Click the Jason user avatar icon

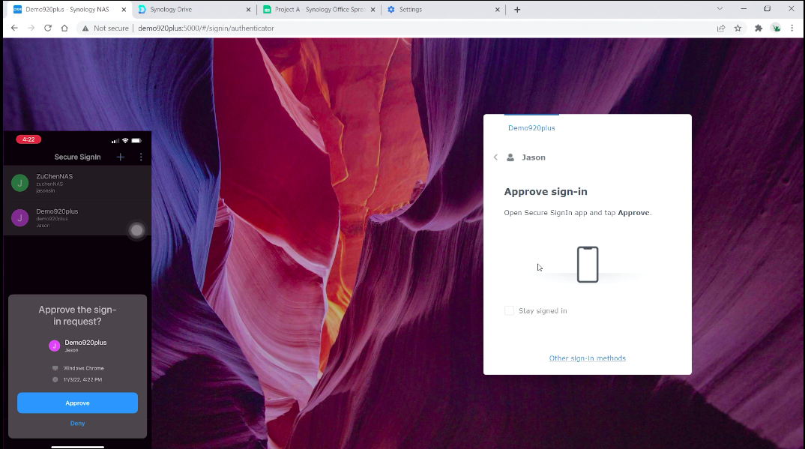(x=510, y=157)
